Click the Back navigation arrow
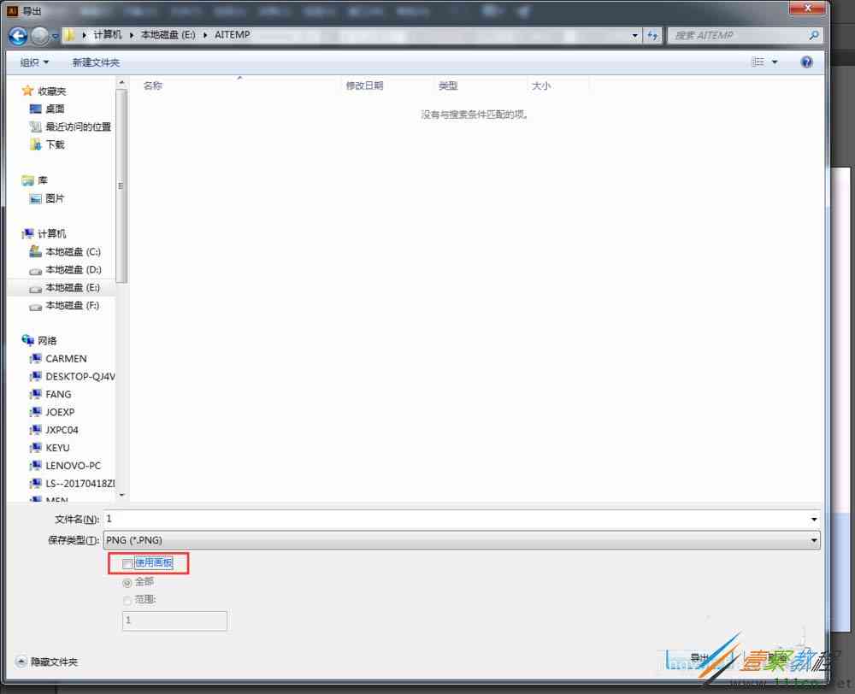This screenshot has height=694, width=855. pyautogui.click(x=18, y=36)
